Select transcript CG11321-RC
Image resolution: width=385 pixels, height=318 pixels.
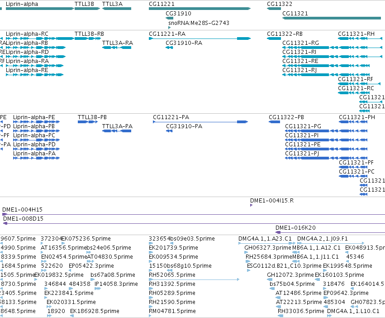pyautogui.click(x=354, y=93)
